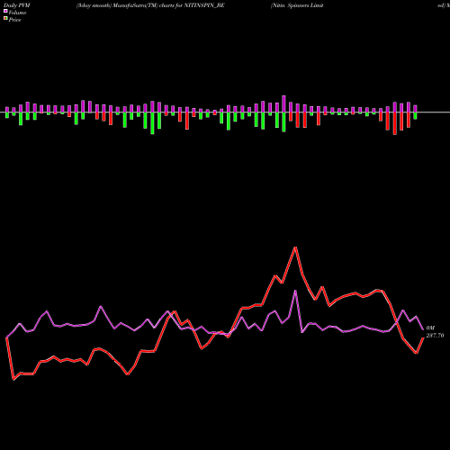Screen dimensions: 450x450
Task: Click the Price legend color swatch
Action: click(5, 19)
